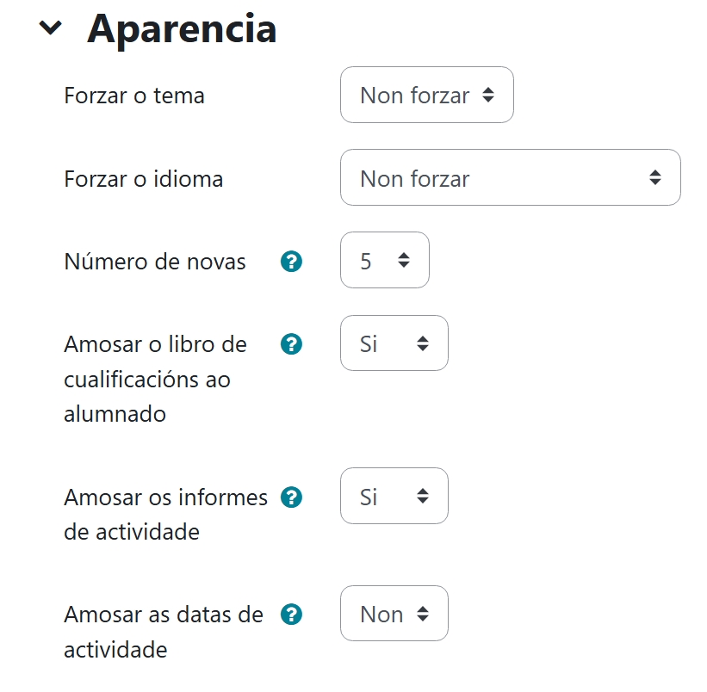Open help for Amosar as datas de actividade
707x692 pixels.
292,615
